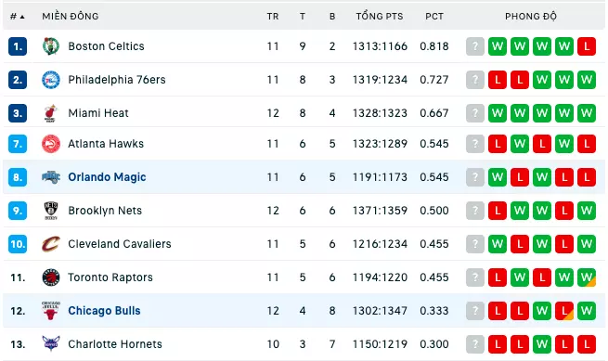
Task: Sort the table by the # rank column
Action: pyautogui.click(x=17, y=17)
